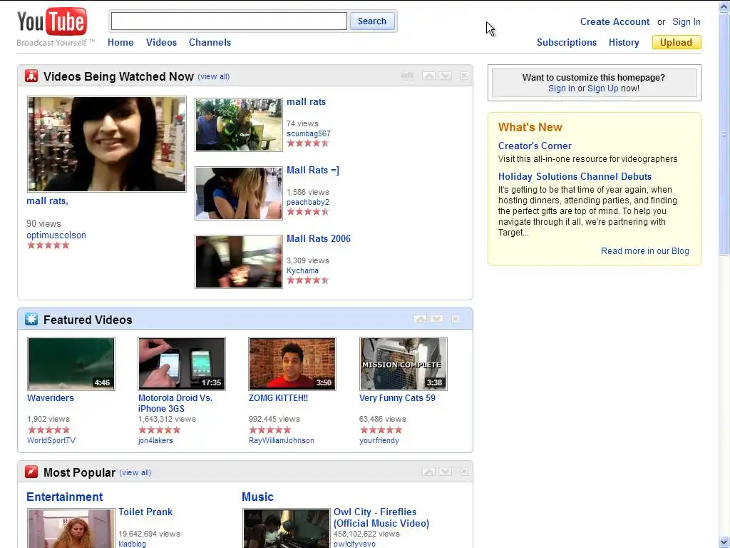Move Most Popular module down
Image resolution: width=730 pixels, height=548 pixels.
click(445, 472)
